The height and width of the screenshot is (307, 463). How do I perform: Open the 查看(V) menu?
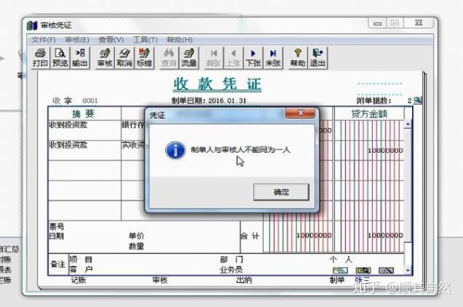[111, 39]
